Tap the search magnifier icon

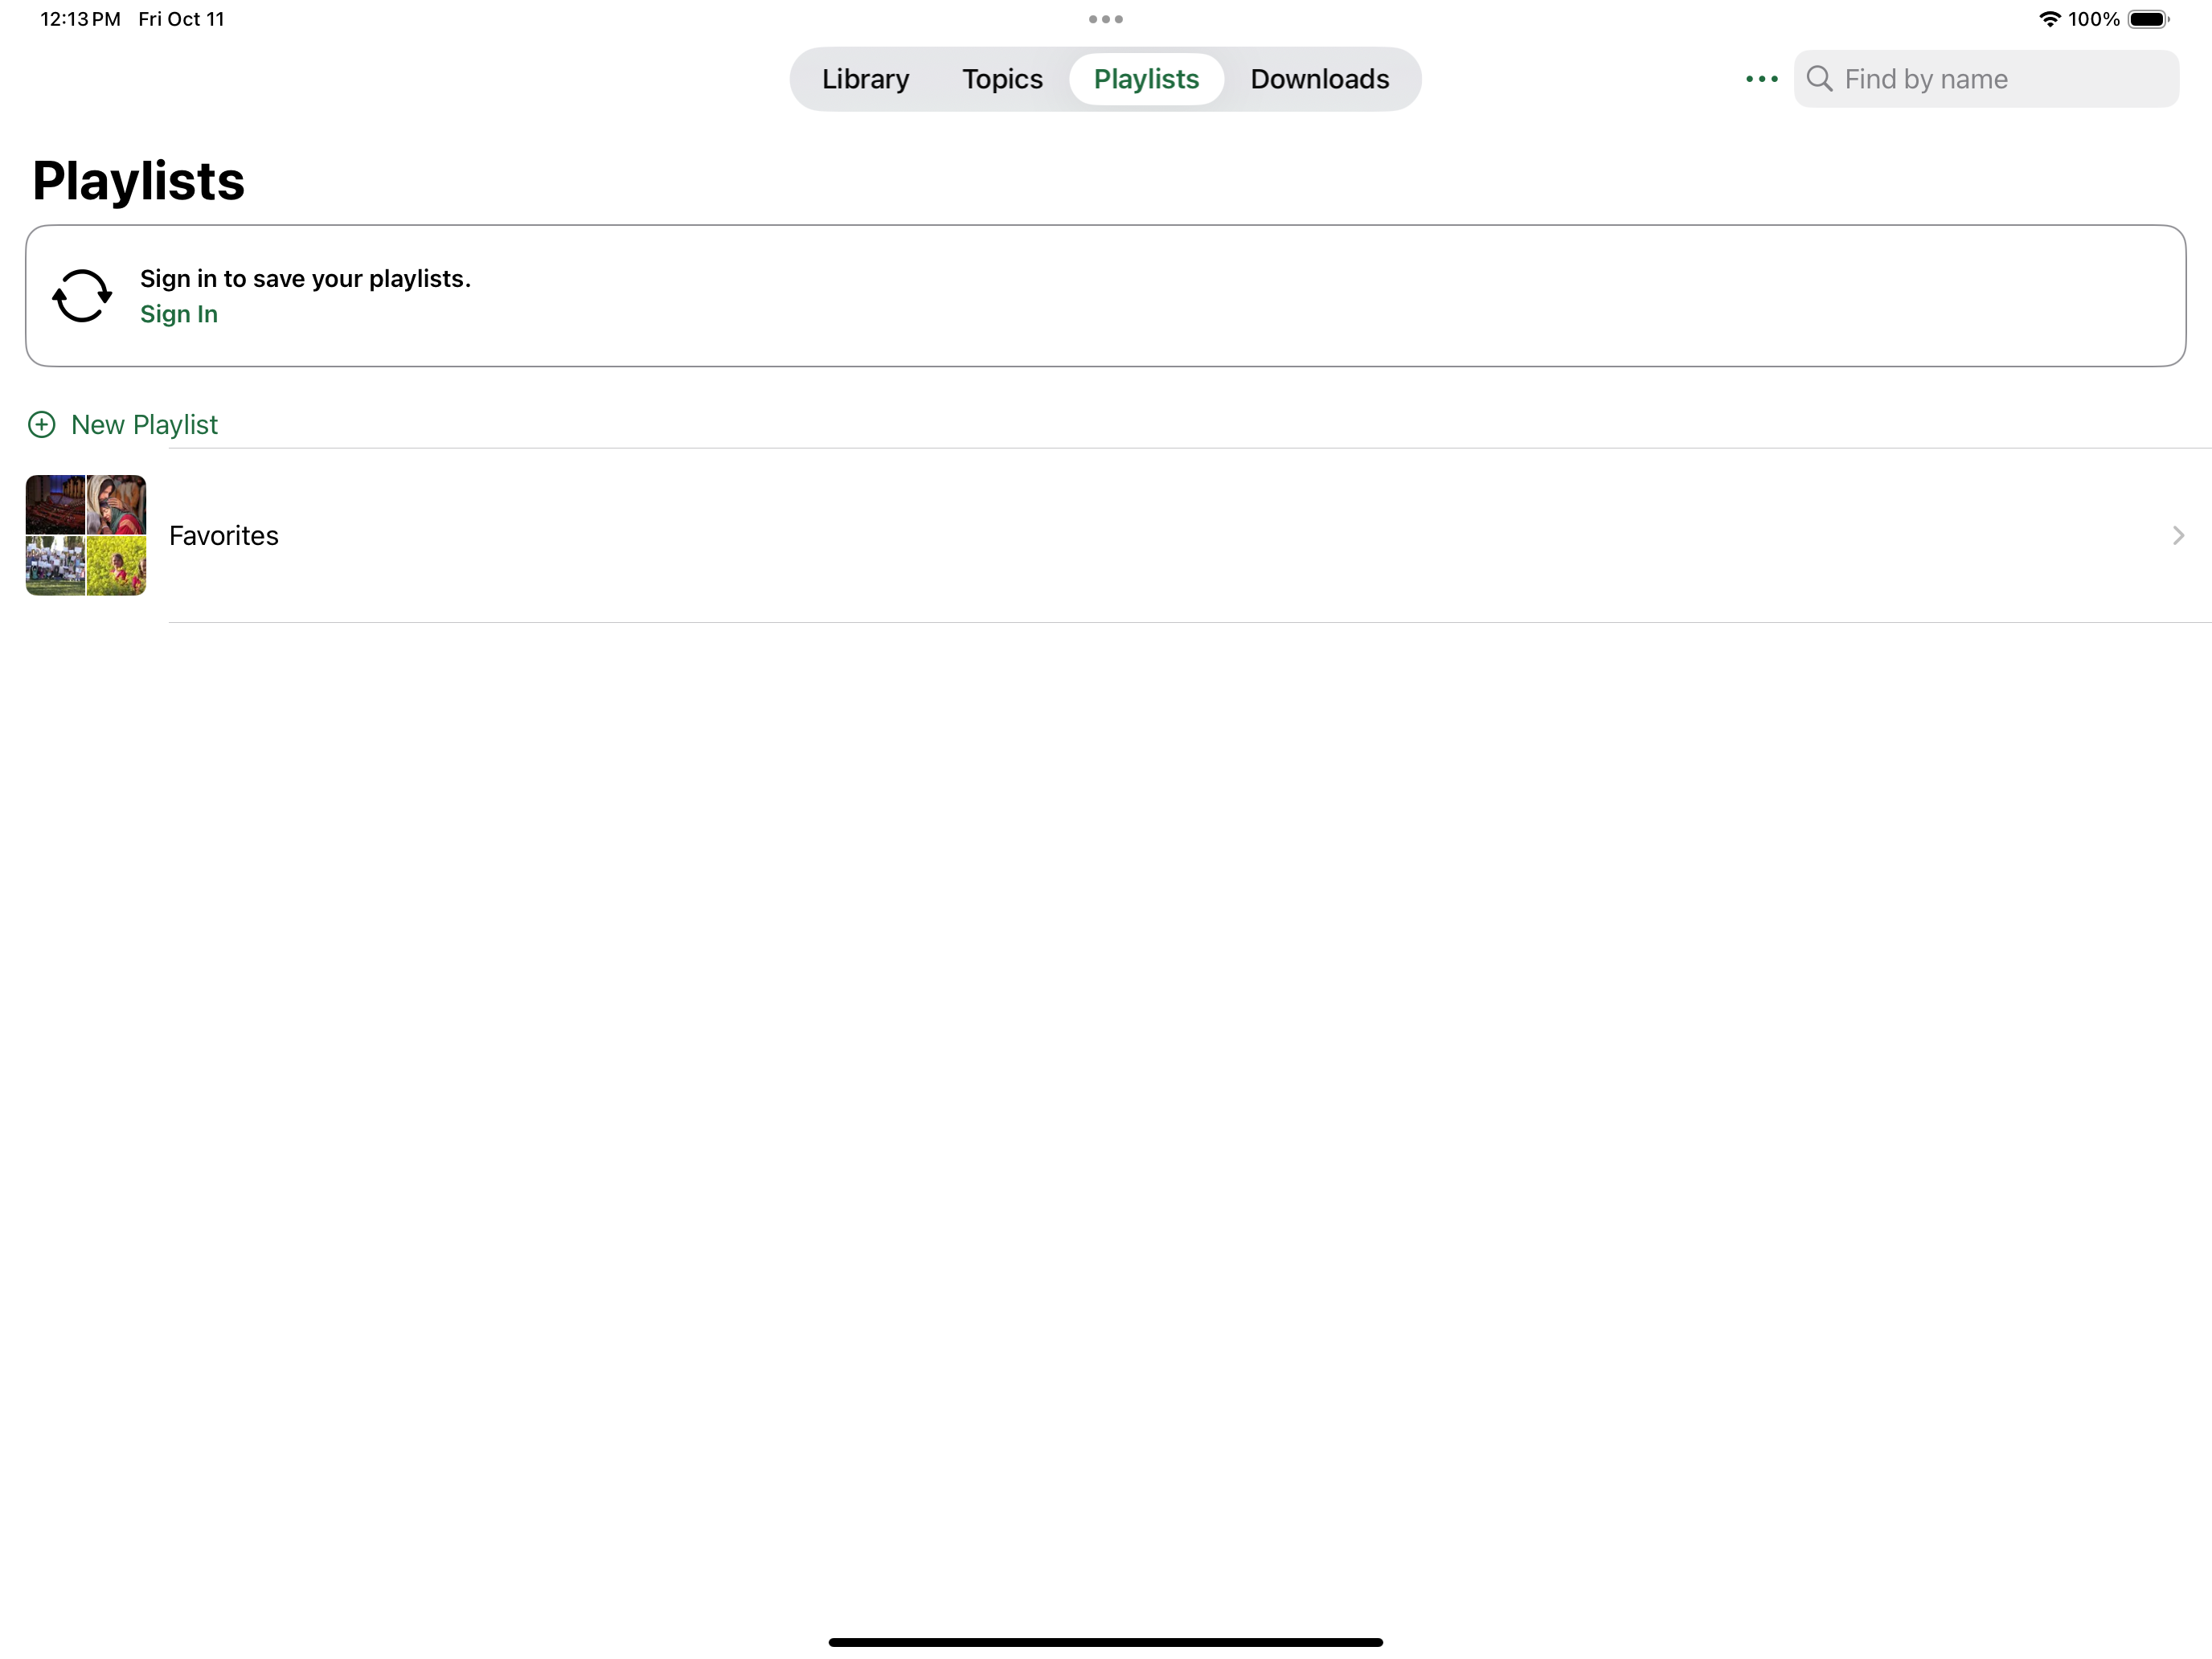pyautogui.click(x=1819, y=79)
